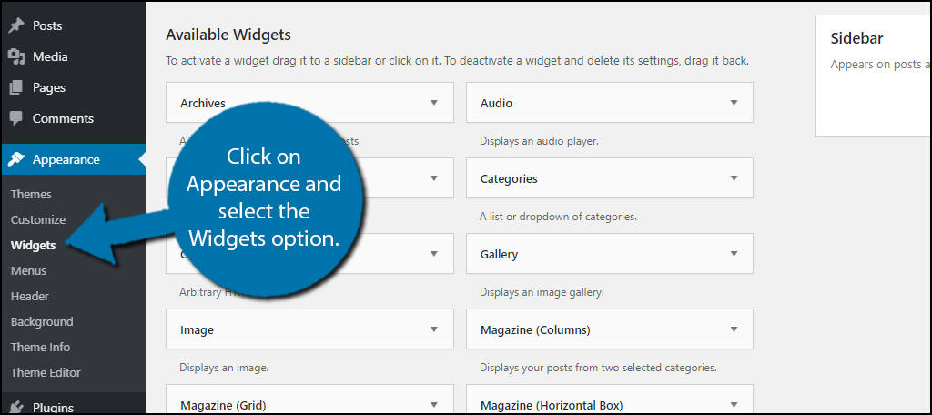
Task: Open the Menus submenu link
Action: [x=28, y=270]
